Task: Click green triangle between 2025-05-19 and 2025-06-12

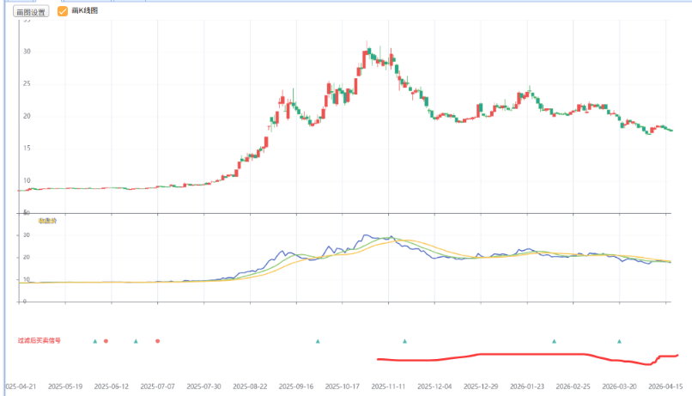Action: pos(95,341)
